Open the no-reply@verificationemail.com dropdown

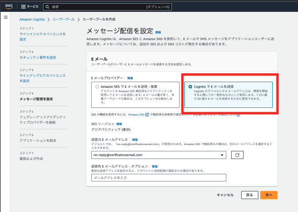pyautogui.click(x=159, y=155)
